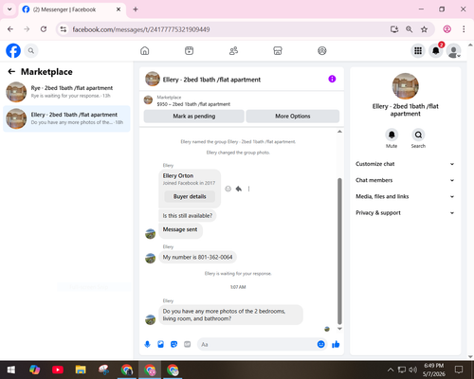Close the Messenger Facebook tab

coord(118,9)
